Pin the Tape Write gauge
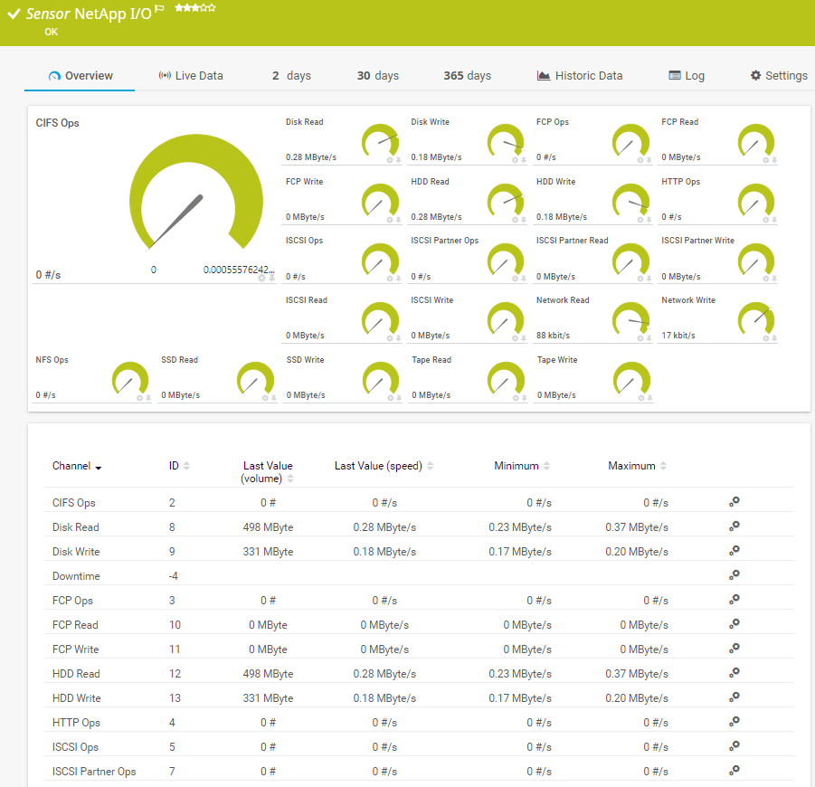 (x=649, y=397)
